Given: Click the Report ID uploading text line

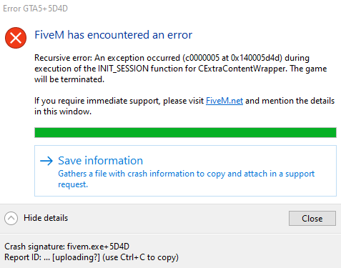Looking at the screenshot, I should [92, 257].
